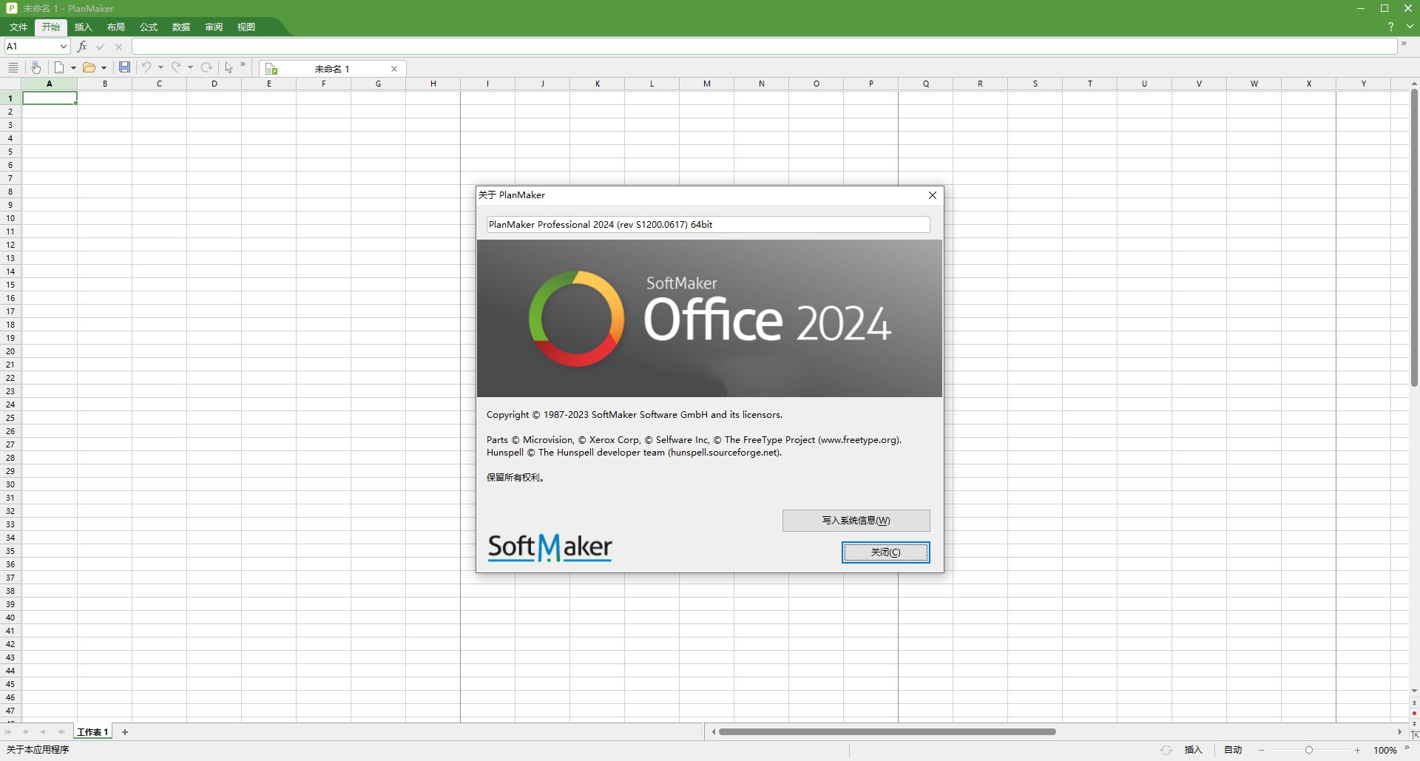
Task: Go to next sheet navigation arrow
Action: (x=43, y=732)
